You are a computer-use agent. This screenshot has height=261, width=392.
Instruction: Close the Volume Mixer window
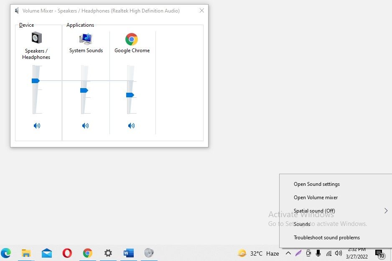click(202, 10)
